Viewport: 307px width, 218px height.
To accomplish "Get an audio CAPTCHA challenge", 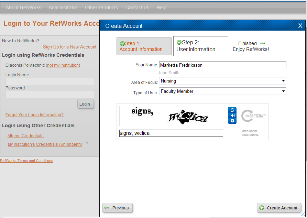I will pyautogui.click(x=232, y=116).
